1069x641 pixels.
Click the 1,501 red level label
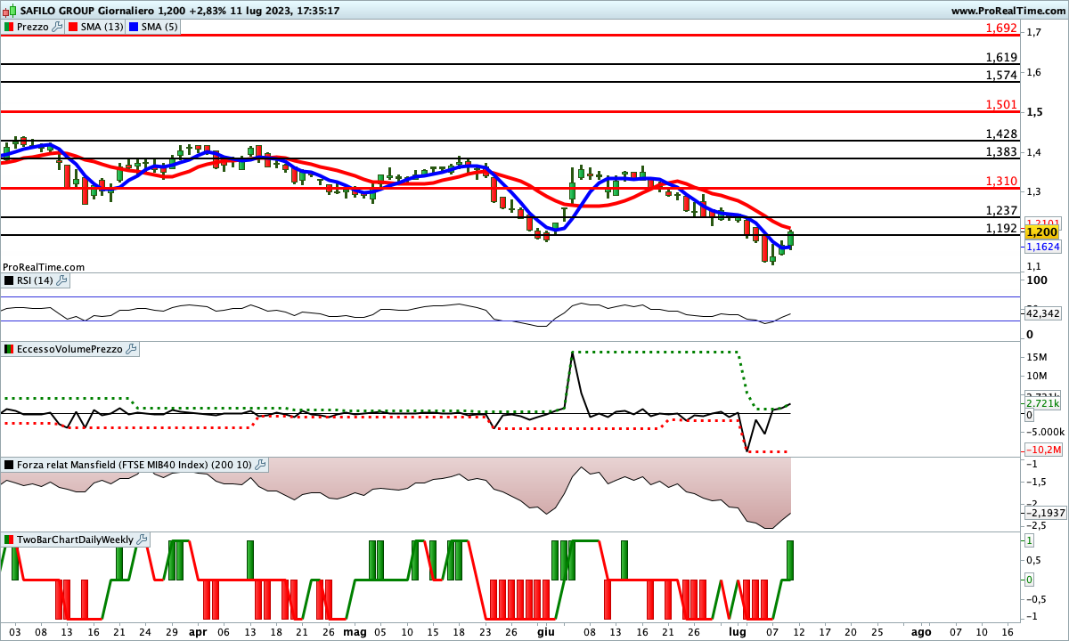point(1001,104)
